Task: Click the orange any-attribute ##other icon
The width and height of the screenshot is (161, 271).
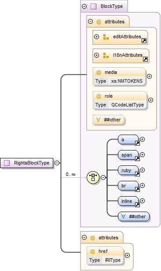Action: coord(98,120)
